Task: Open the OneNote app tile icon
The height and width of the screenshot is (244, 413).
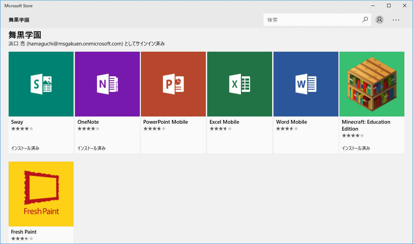Action: tap(107, 84)
